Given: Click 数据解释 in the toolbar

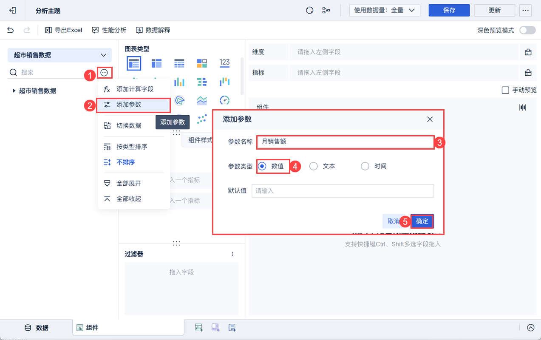Looking at the screenshot, I should tap(153, 30).
